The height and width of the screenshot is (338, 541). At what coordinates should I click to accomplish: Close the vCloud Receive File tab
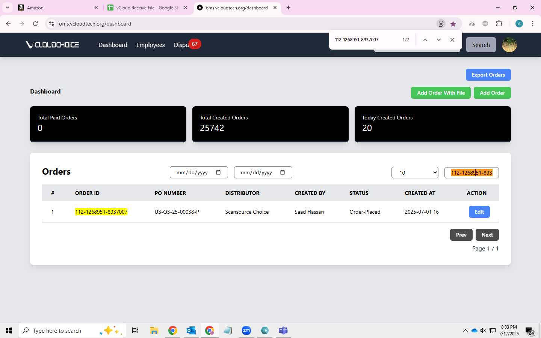pos(185,8)
